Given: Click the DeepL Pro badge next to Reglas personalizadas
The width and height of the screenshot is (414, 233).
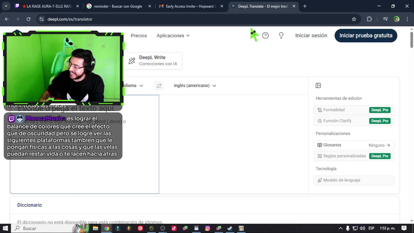Looking at the screenshot, I should (380, 156).
